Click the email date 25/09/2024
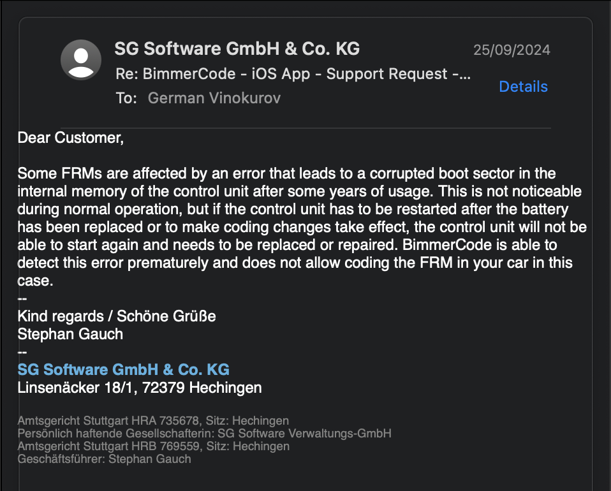 tap(512, 50)
